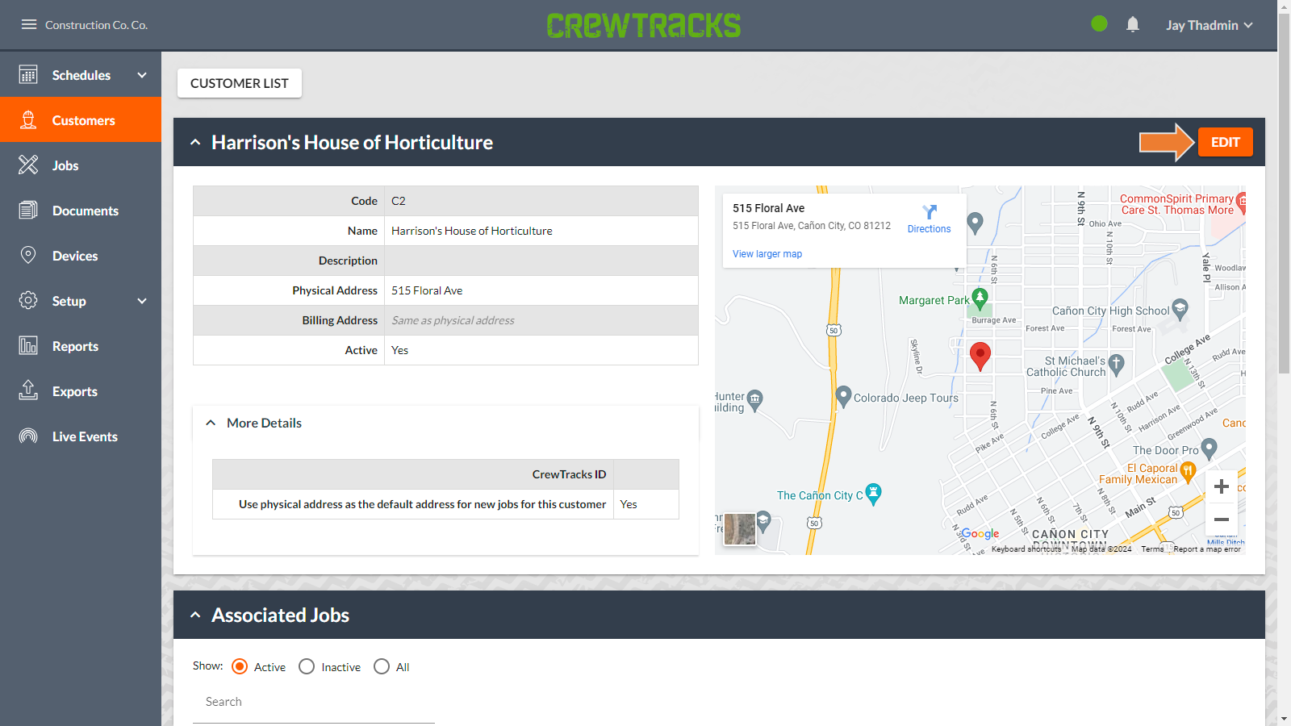Click the Same as physical address text
Viewport: 1291px width, 726px height.
click(x=453, y=320)
